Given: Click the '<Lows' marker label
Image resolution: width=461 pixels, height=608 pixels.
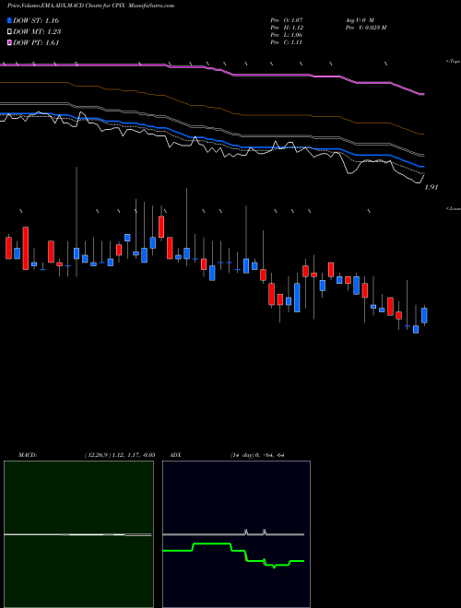Looking at the screenshot, I should tap(453, 208).
